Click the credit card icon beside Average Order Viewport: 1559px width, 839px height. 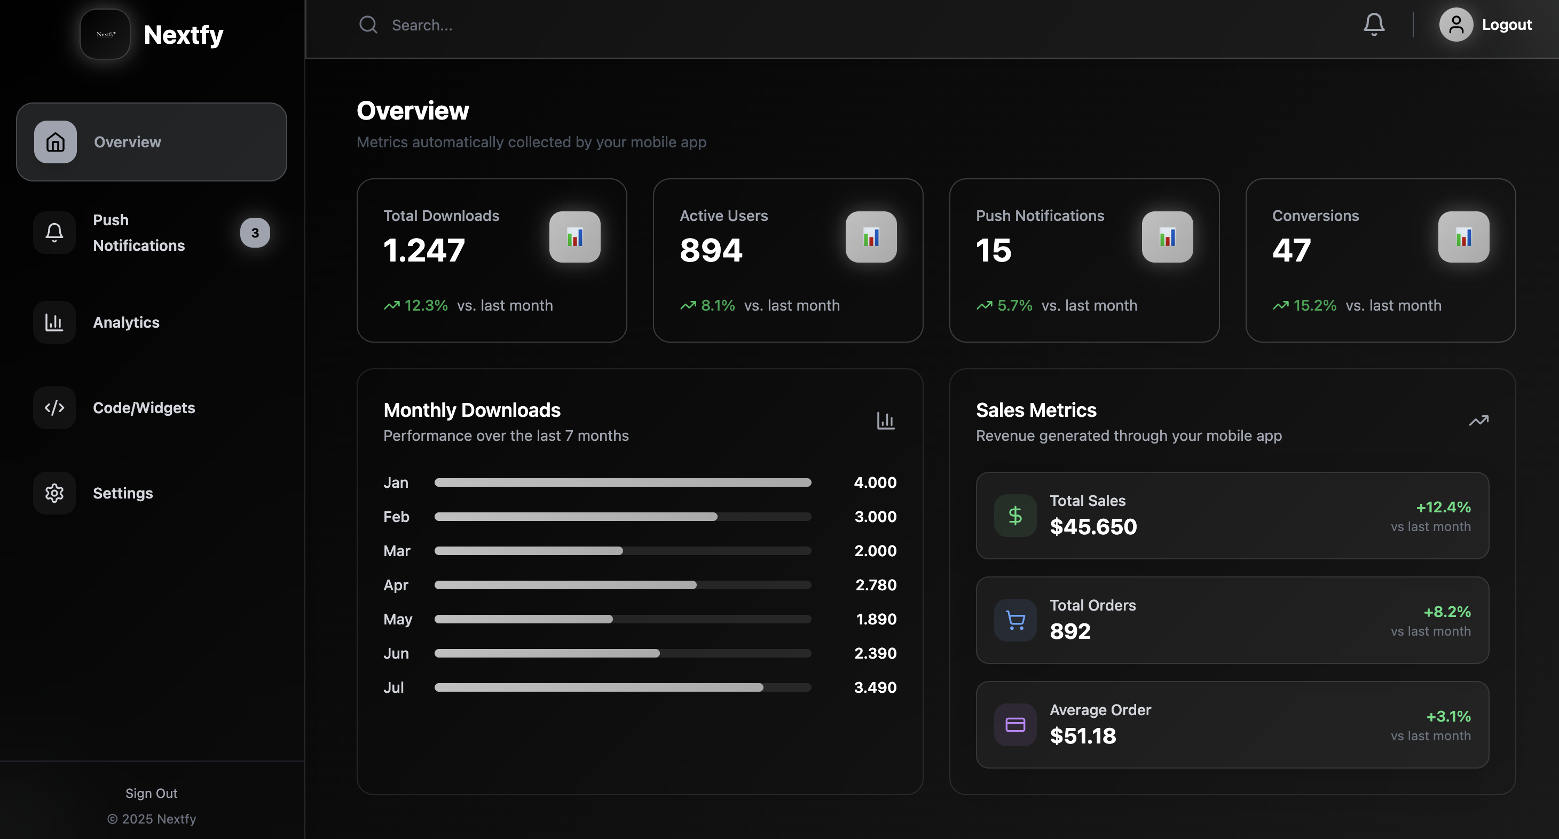[1014, 724]
